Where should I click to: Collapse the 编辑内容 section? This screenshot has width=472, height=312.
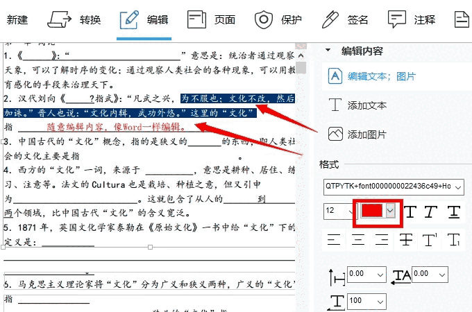(x=328, y=50)
